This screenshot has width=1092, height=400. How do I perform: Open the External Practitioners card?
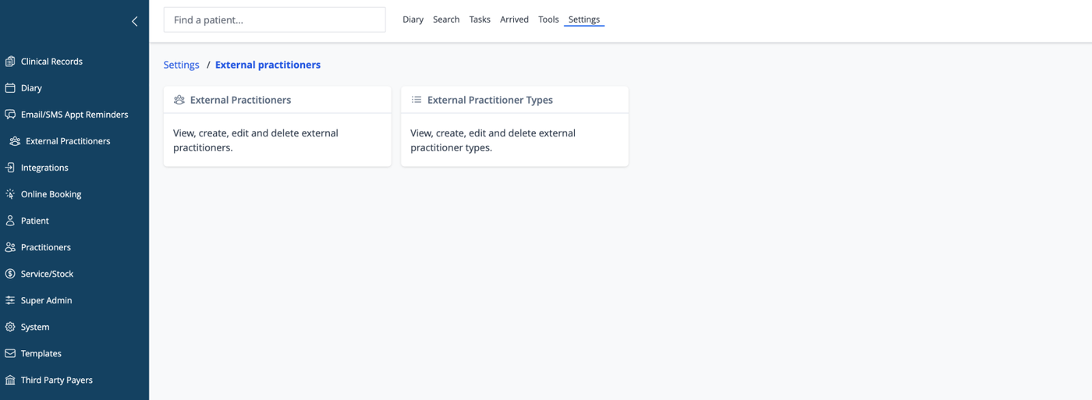coord(278,126)
